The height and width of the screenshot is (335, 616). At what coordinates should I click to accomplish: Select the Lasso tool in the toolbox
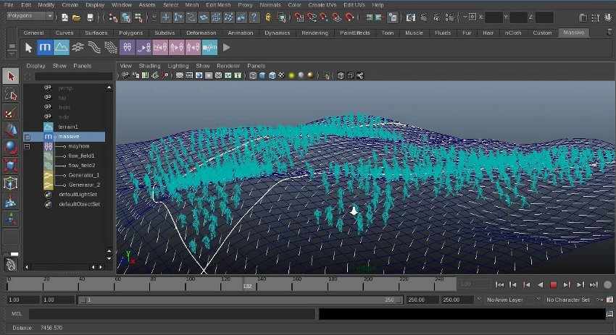click(x=10, y=95)
